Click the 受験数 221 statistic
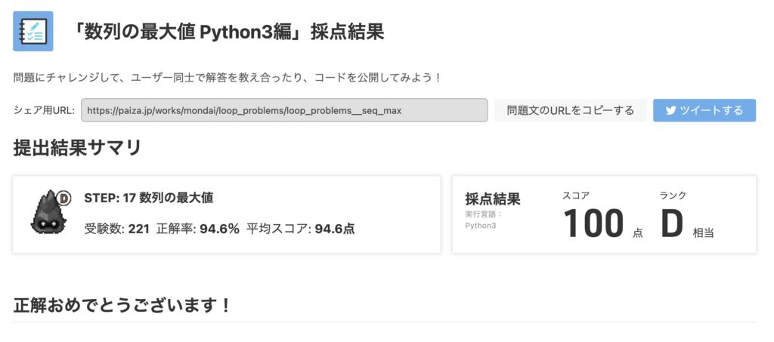774x342 pixels. point(117,229)
